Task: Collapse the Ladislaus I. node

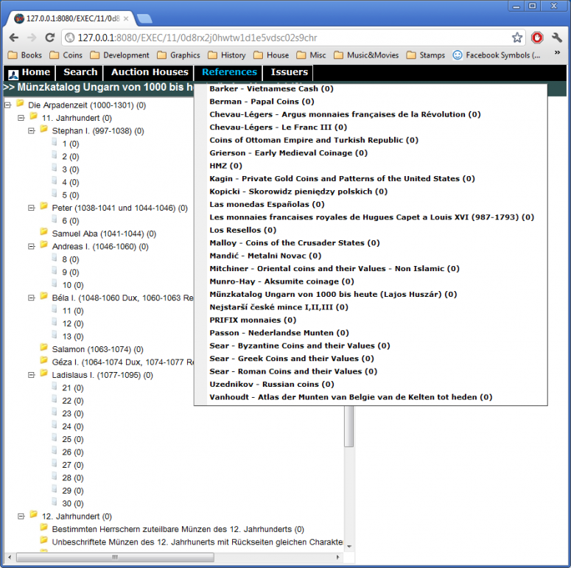Action: coord(32,375)
